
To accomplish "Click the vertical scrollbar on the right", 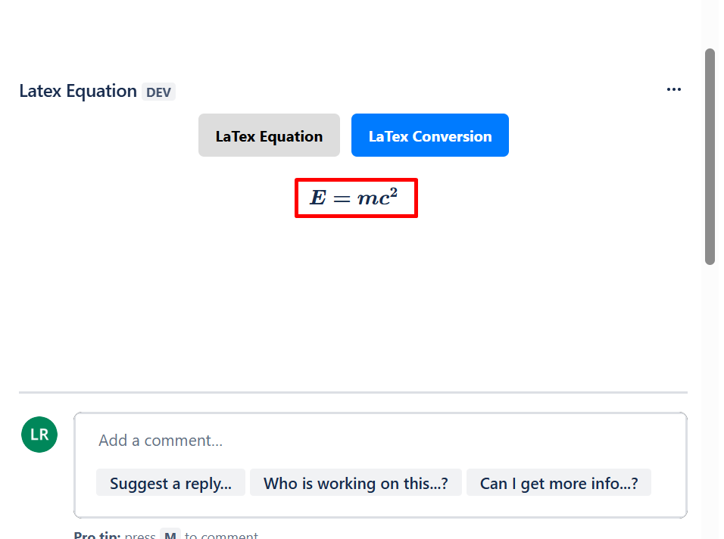I will (712, 155).
